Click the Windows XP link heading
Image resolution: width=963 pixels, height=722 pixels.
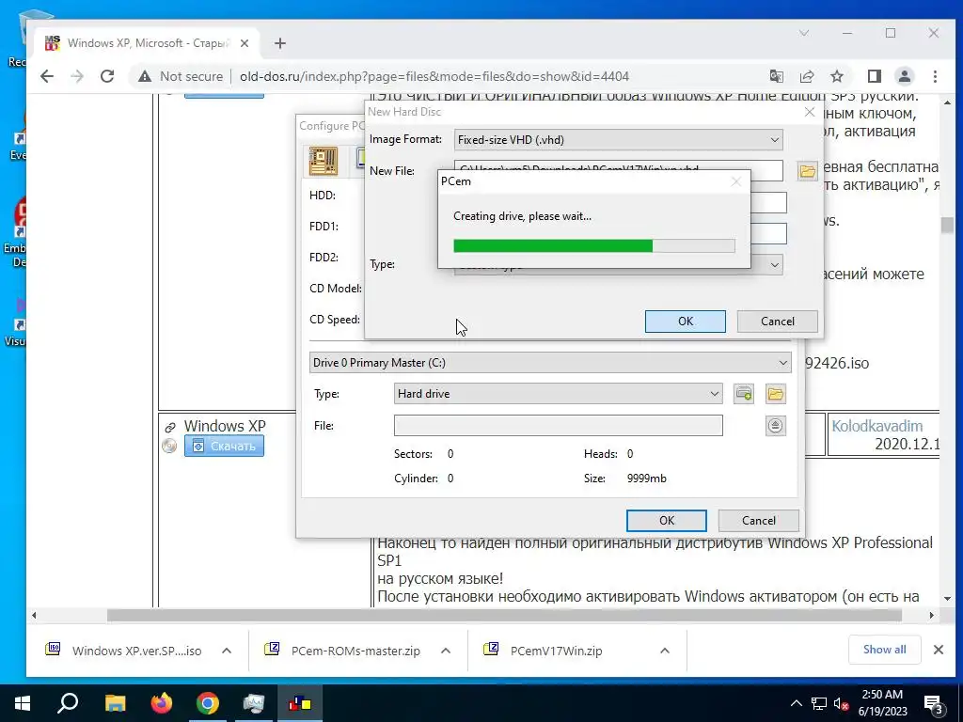point(225,426)
